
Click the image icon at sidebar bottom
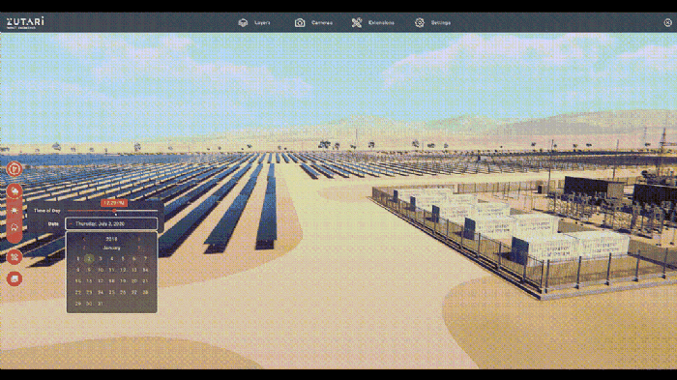15,278
